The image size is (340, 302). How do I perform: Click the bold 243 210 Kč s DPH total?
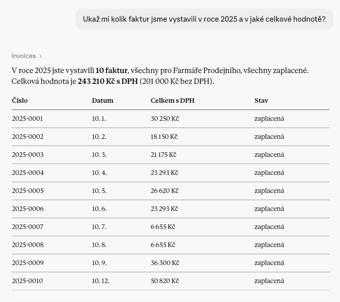[x=108, y=82]
